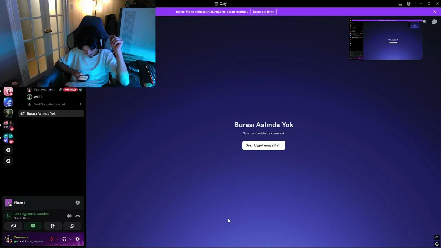This screenshot has width=441, height=248.
Task: Open the stream preview thumbnail
Action: coord(386,40)
